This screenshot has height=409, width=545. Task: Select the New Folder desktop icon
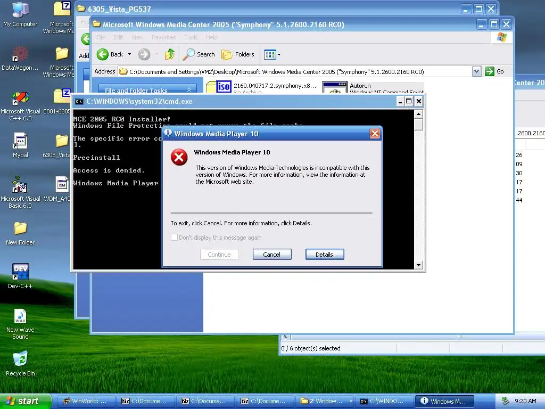click(20, 233)
